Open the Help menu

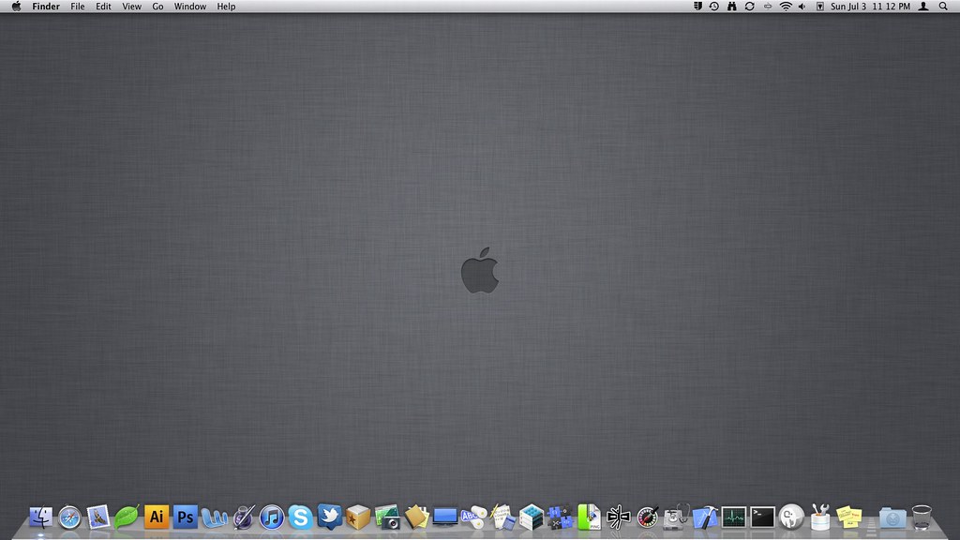click(x=226, y=7)
